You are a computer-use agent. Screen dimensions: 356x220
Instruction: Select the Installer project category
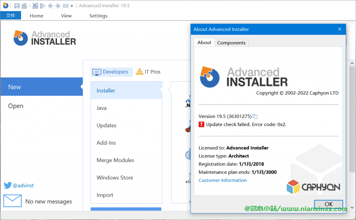tap(126, 91)
